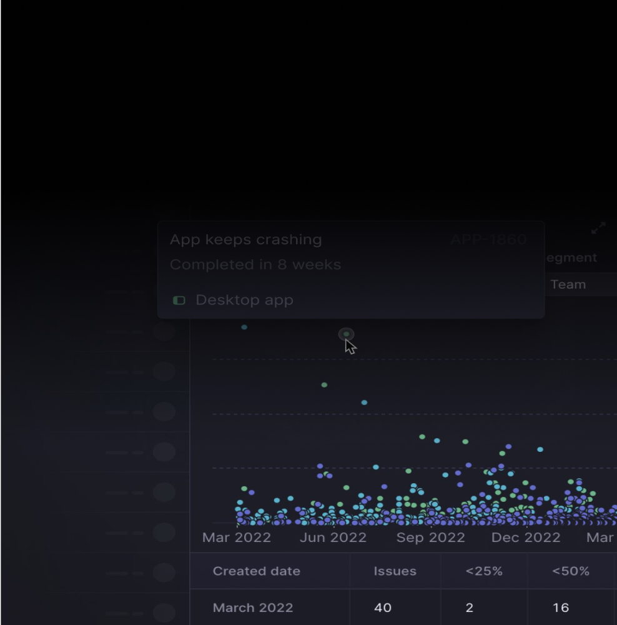The width and height of the screenshot is (617, 625).
Task: Click the lone teal dot above Dec 2022
Action: [540, 449]
